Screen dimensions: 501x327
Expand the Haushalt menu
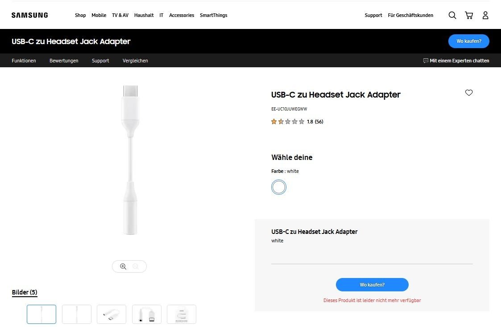pos(144,15)
